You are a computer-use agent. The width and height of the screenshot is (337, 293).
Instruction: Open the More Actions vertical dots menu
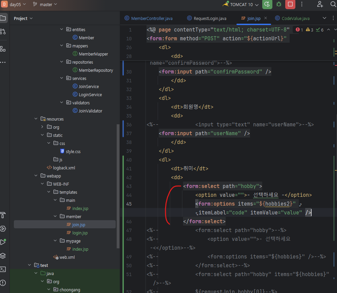[302, 4]
